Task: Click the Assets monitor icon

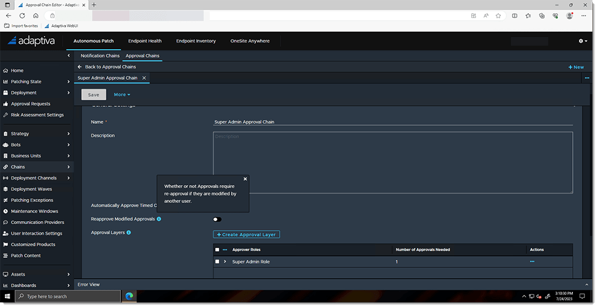Action: [x=5, y=275]
